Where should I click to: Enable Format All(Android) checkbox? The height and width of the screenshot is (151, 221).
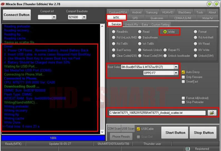[183, 98]
